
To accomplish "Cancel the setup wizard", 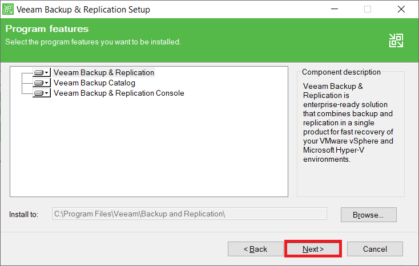I will coord(374,249).
